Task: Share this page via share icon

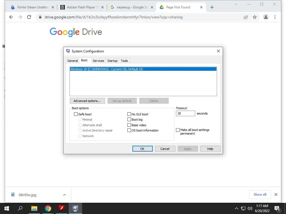Action: click(246, 17)
